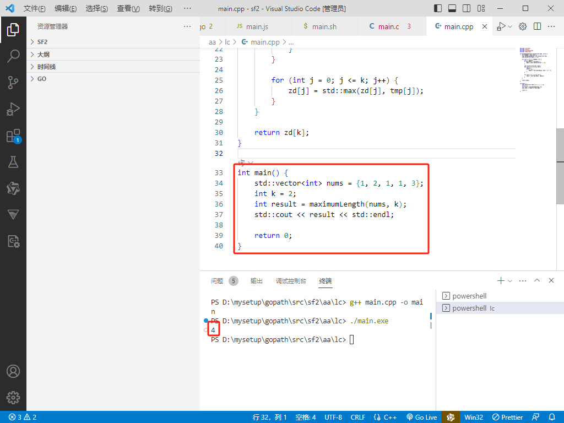Expand the SF2 folder section

113,42
